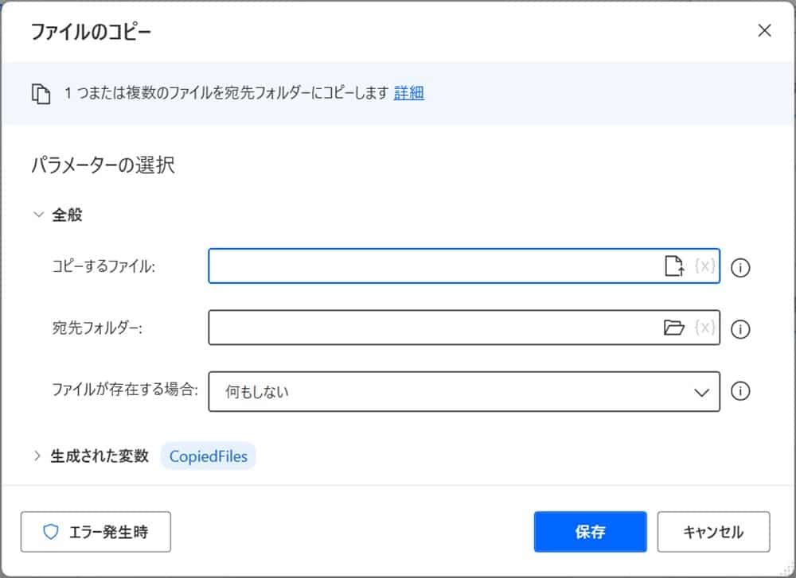Expand the 生成された変数 section

click(x=37, y=456)
